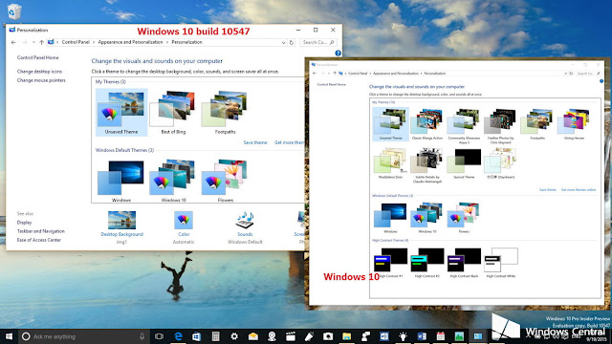Open Change mouse pointers link
This screenshot has height=344, width=612.
(x=41, y=80)
